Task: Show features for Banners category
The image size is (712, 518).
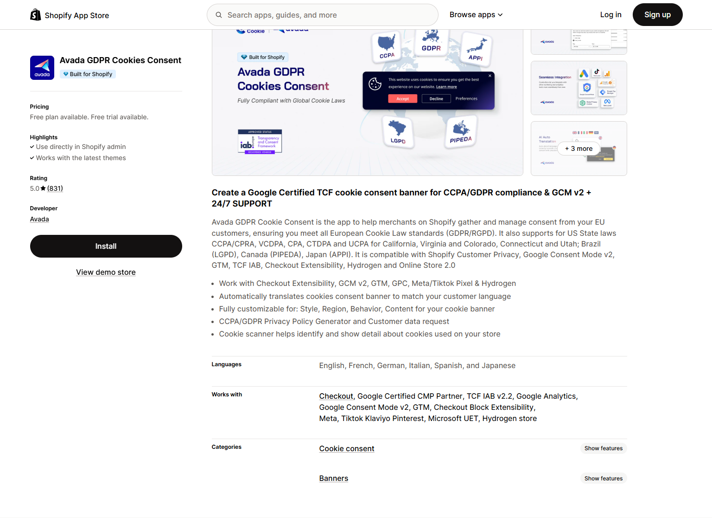Action: 603,479
